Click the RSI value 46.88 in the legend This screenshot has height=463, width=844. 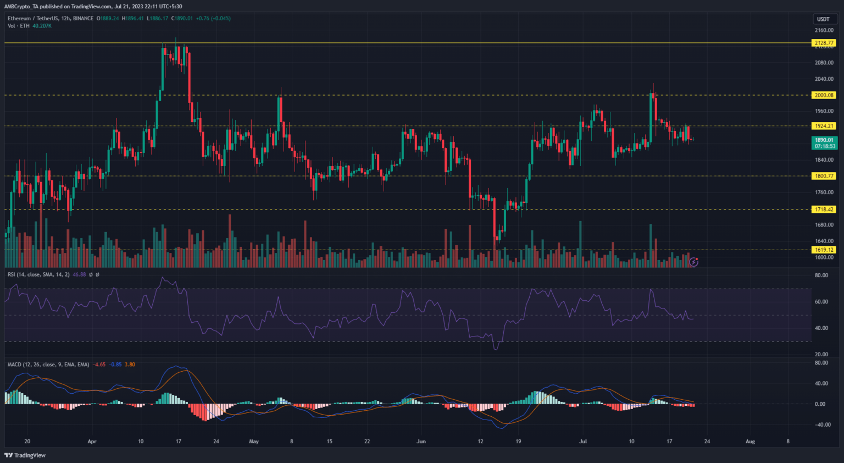(x=79, y=274)
